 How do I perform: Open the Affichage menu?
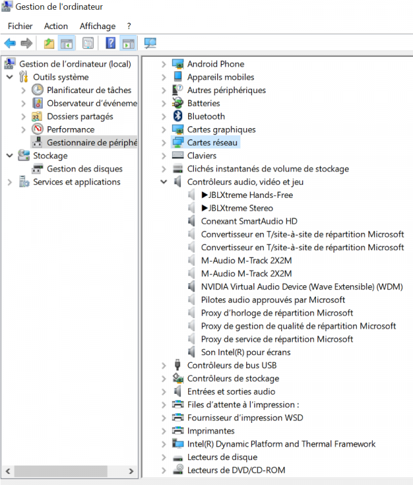[97, 26]
